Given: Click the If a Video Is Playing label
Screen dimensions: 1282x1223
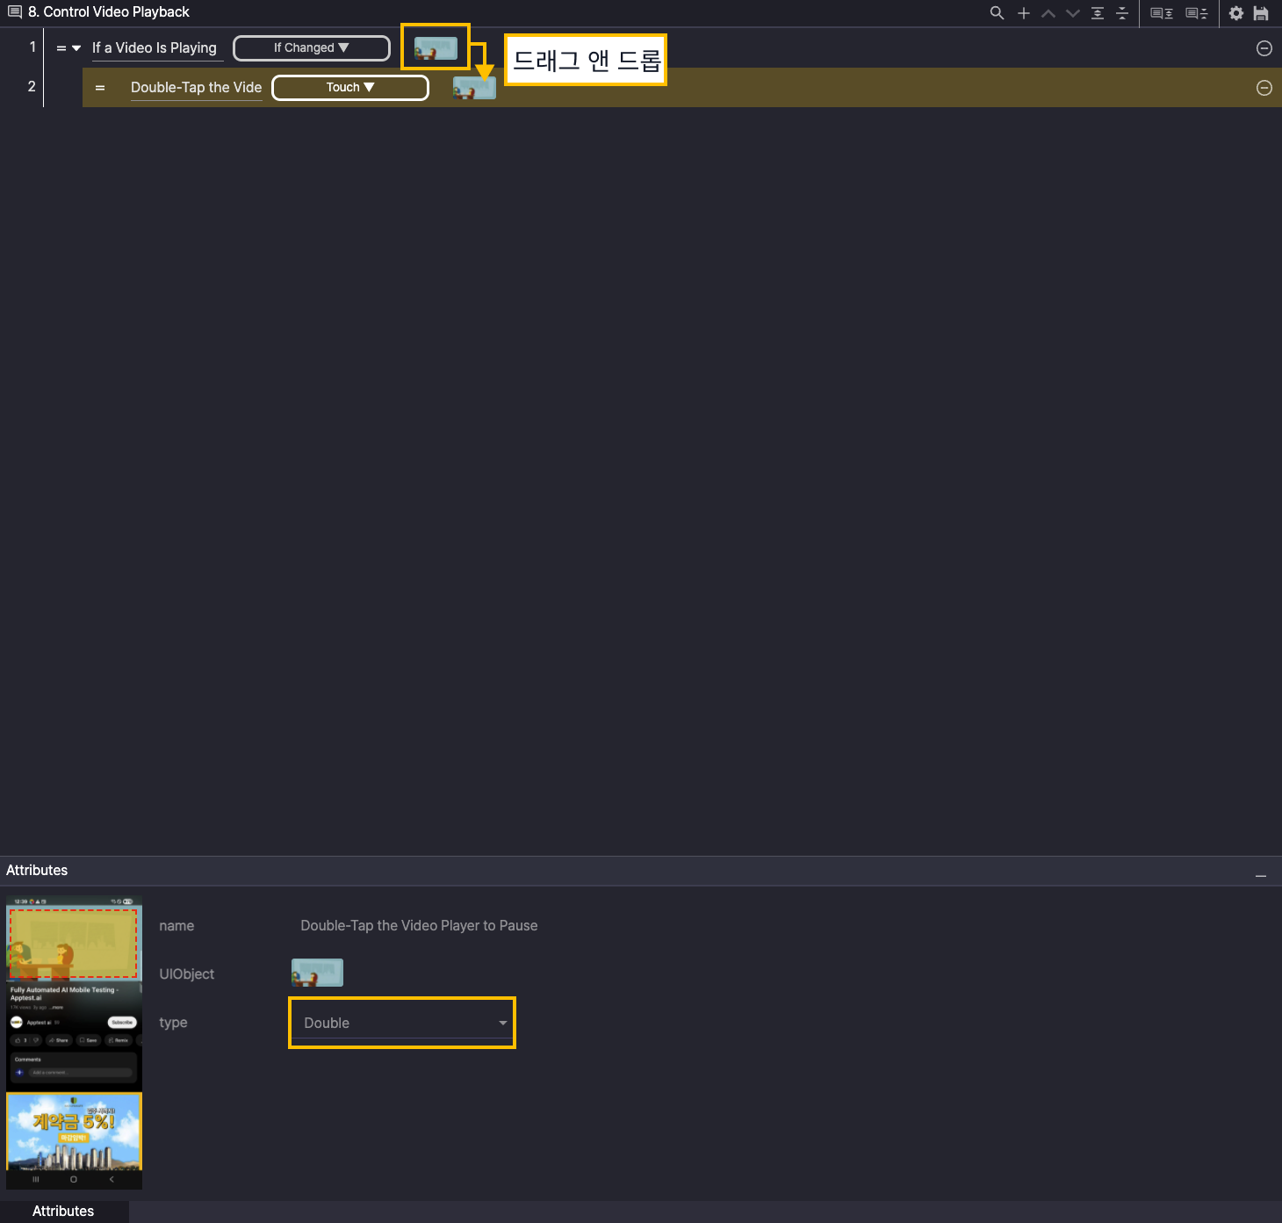Looking at the screenshot, I should click(155, 48).
